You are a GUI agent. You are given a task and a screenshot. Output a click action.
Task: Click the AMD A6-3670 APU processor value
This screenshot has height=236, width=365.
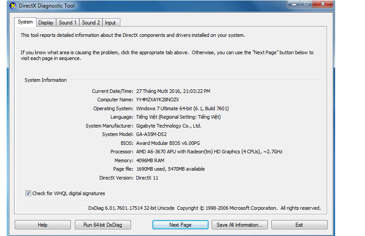click(209, 152)
